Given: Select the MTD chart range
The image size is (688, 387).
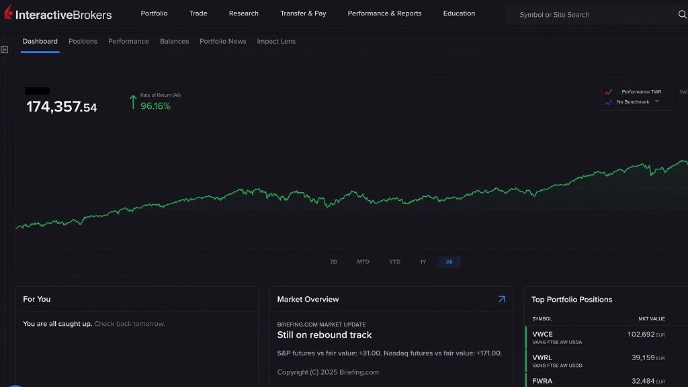Looking at the screenshot, I should (363, 262).
